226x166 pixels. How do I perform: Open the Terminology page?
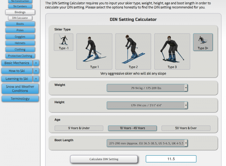click(20, 99)
